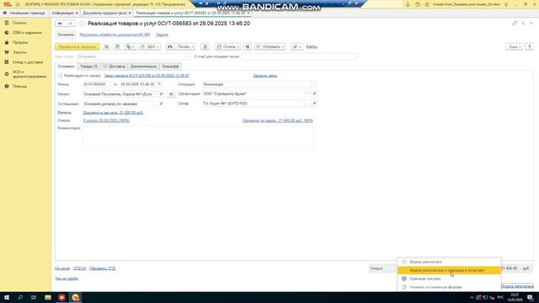Click the notifications bell icon in title bar
Image resolution: width=539 pixels, height=303 pixels.
(408, 4)
